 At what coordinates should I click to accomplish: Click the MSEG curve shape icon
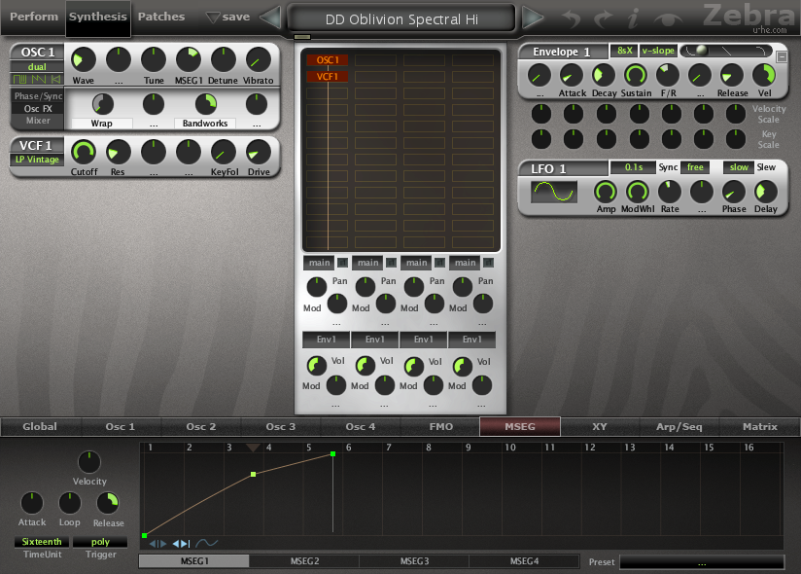(207, 543)
